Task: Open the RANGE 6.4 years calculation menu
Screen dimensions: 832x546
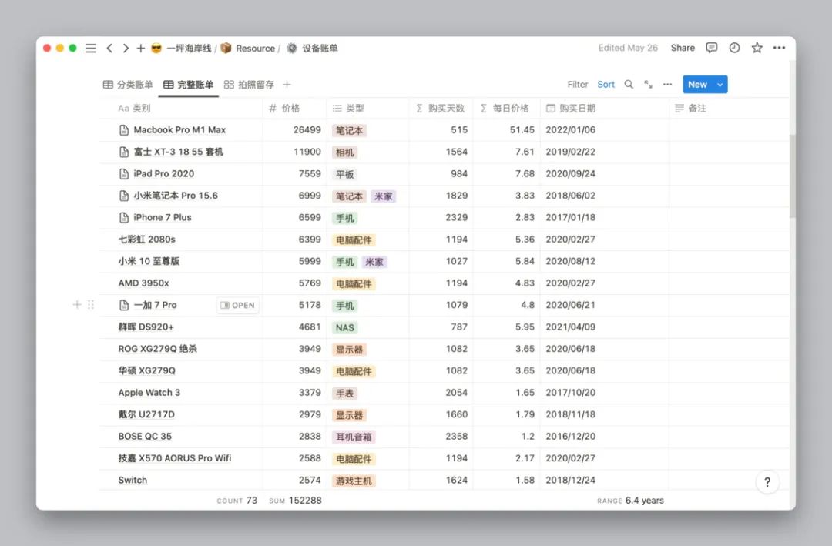Action: click(630, 501)
